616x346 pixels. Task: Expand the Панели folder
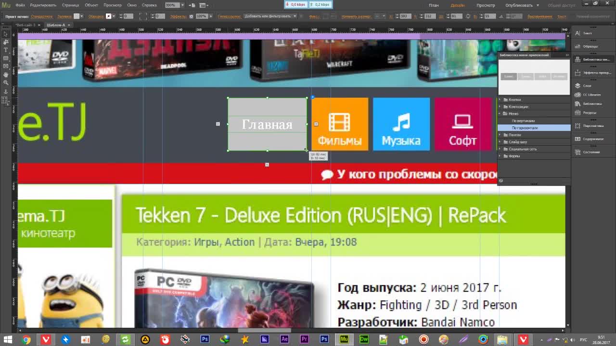[500, 135]
